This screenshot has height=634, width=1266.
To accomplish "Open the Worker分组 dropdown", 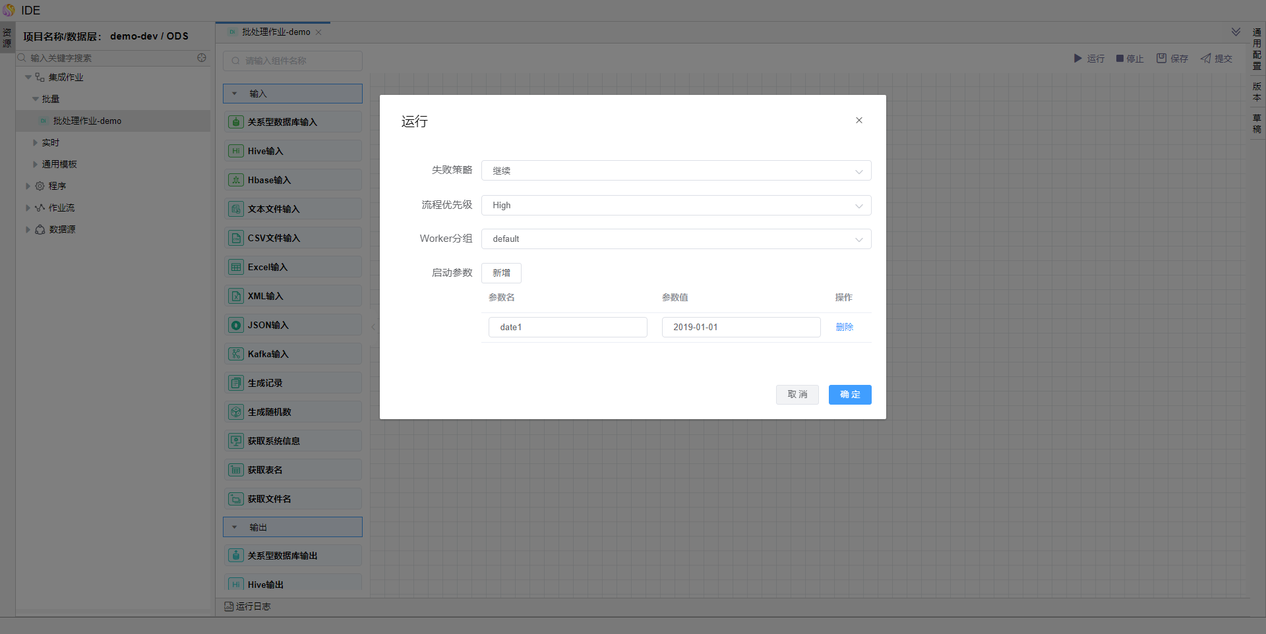I will (x=676, y=239).
